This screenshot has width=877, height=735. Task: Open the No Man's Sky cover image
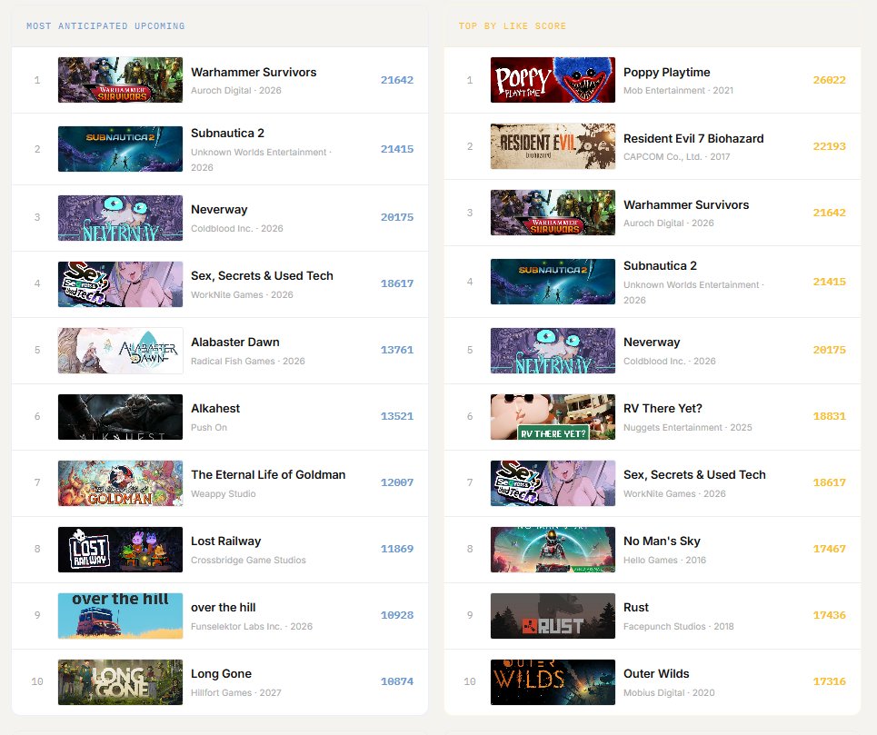[553, 550]
